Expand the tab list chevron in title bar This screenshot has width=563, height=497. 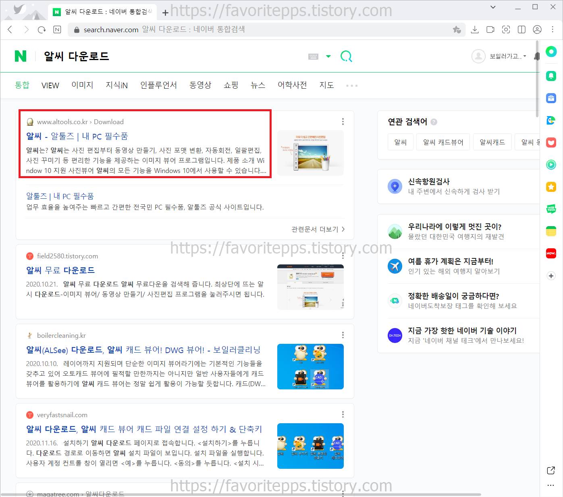click(x=493, y=7)
